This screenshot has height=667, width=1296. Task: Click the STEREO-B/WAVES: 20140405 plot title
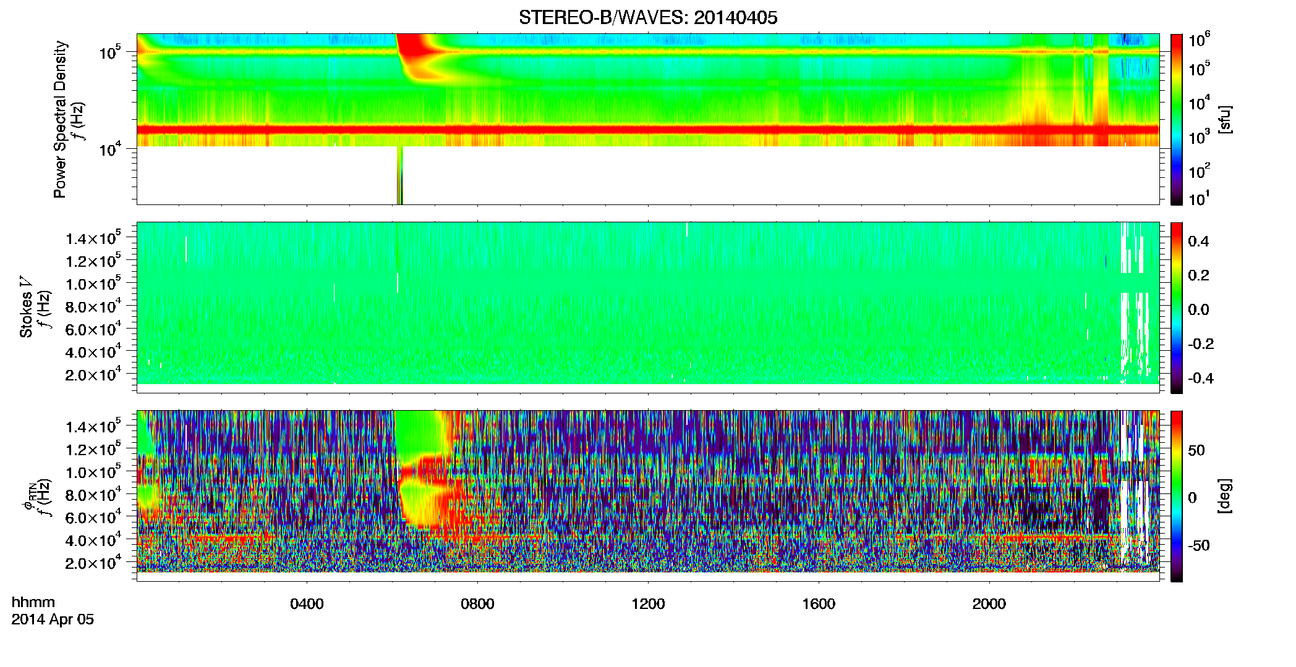tap(648, 17)
